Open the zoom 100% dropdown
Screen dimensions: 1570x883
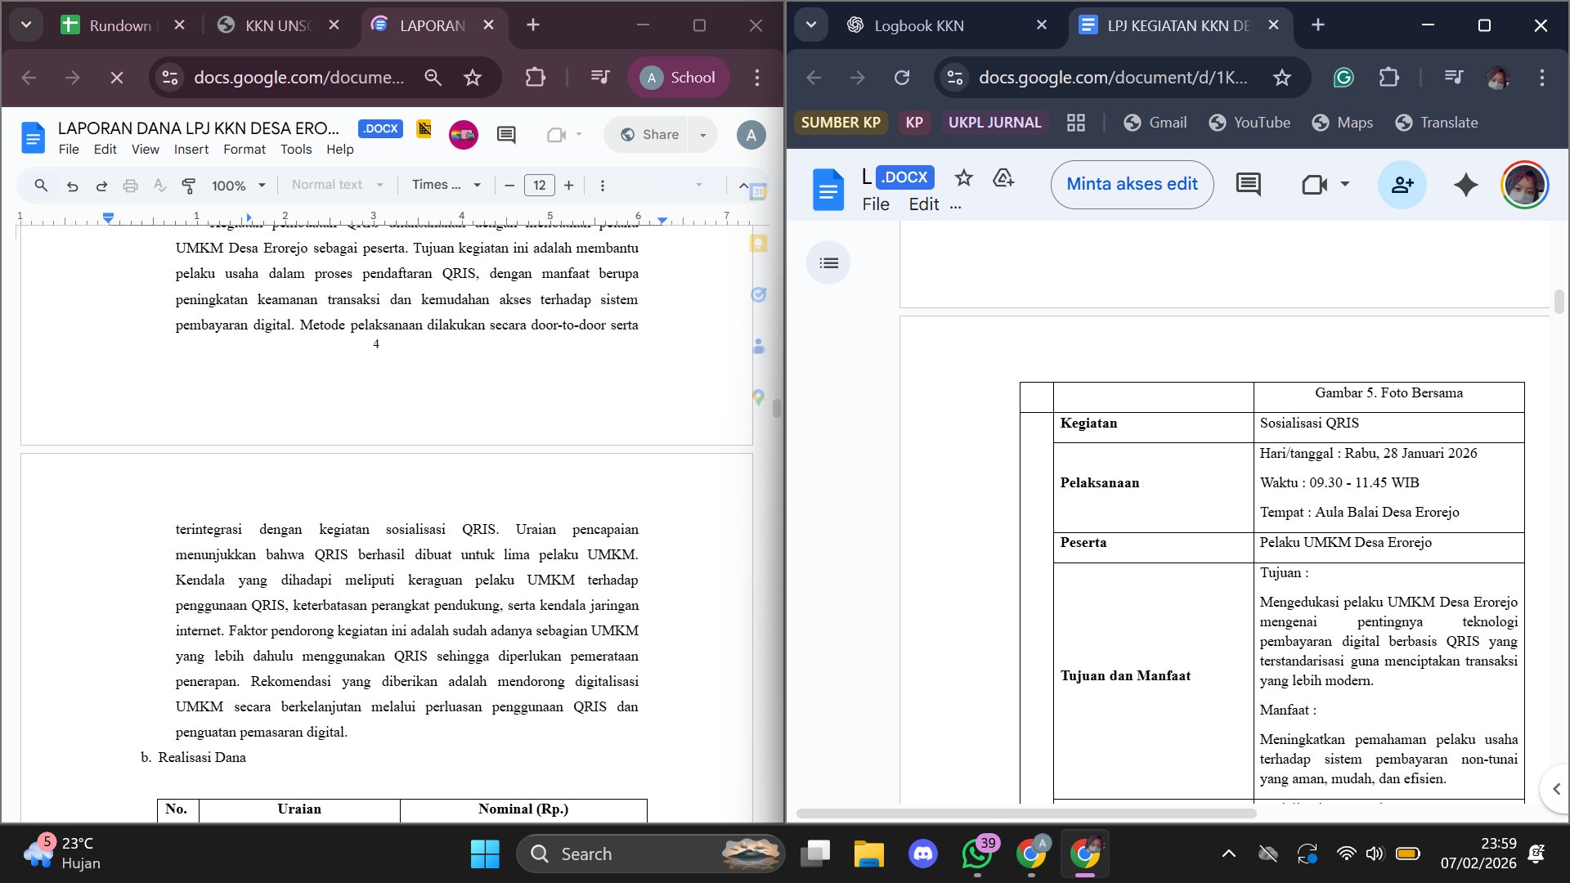(x=238, y=186)
